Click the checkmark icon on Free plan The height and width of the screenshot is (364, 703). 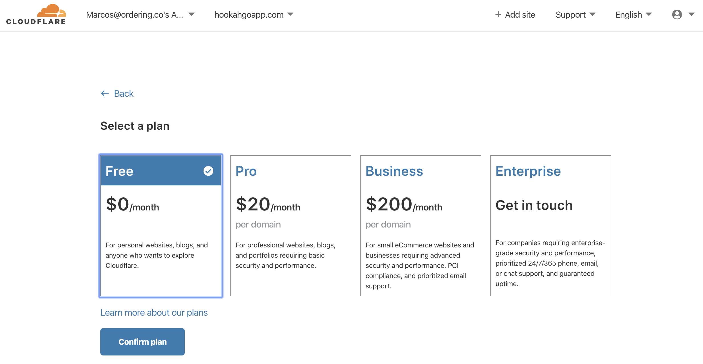coord(208,171)
